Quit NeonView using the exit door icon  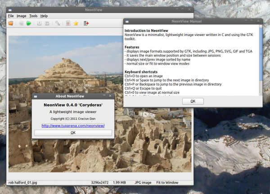[x=86, y=23]
